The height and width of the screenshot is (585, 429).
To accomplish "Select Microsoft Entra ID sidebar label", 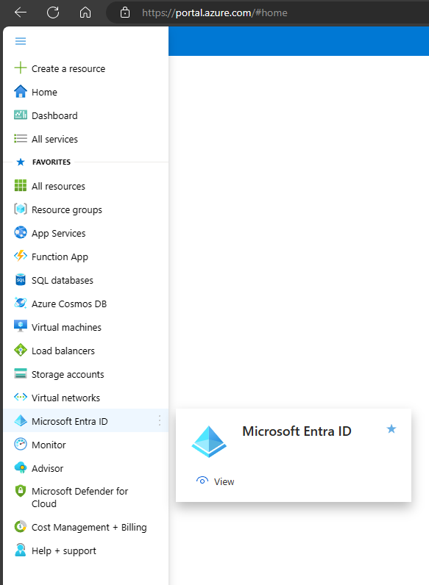I will (x=69, y=421).
